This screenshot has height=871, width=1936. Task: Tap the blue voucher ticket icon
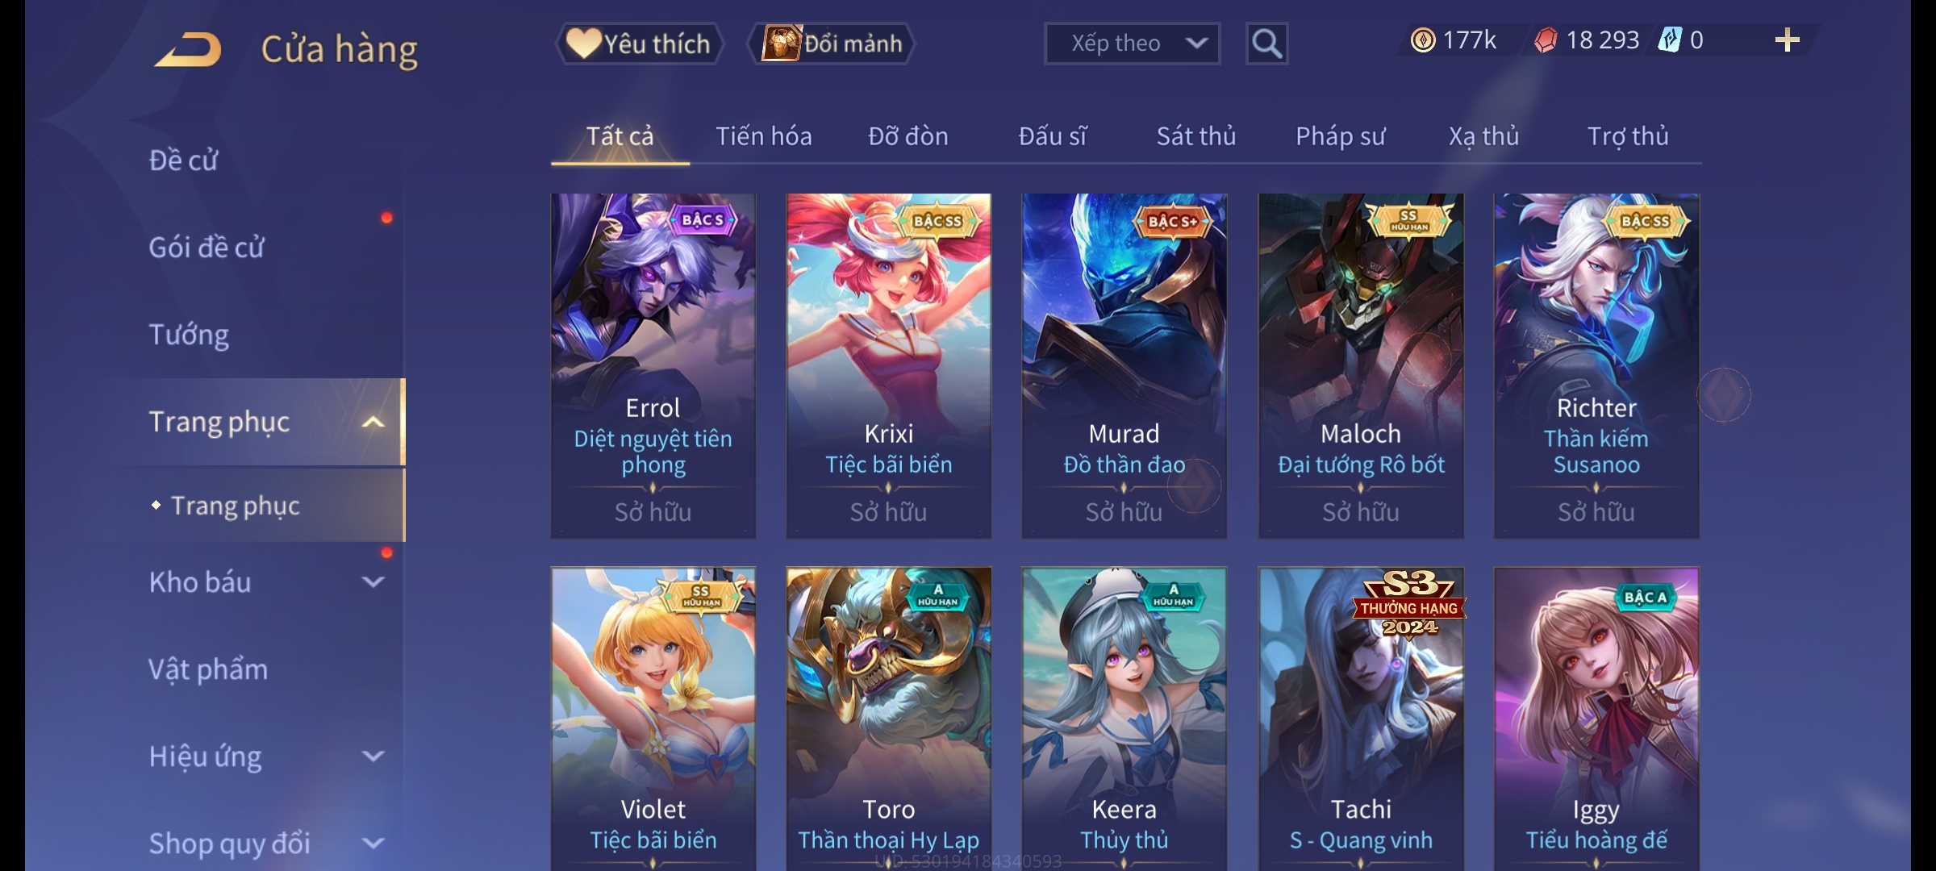click(x=1669, y=40)
